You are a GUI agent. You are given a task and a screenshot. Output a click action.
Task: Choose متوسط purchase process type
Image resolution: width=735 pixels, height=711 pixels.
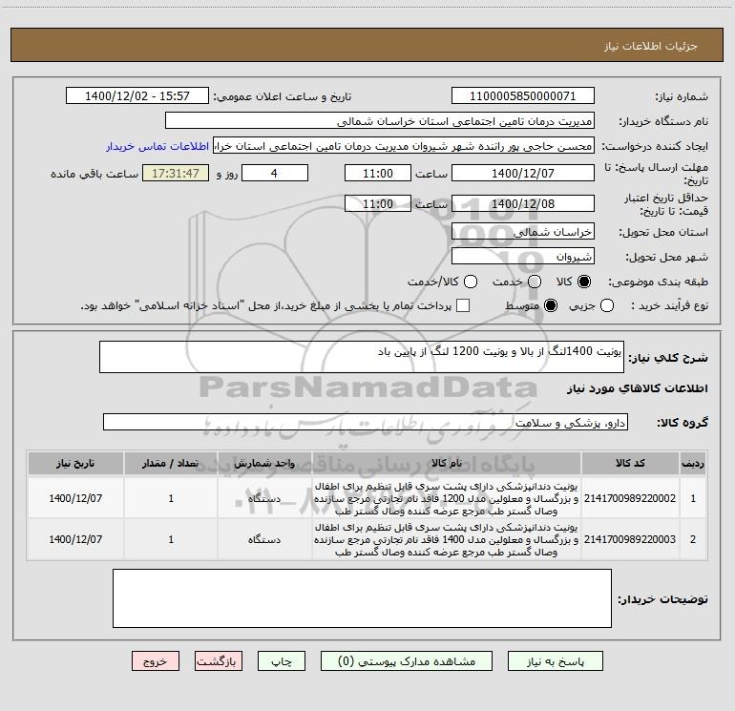pos(551,306)
